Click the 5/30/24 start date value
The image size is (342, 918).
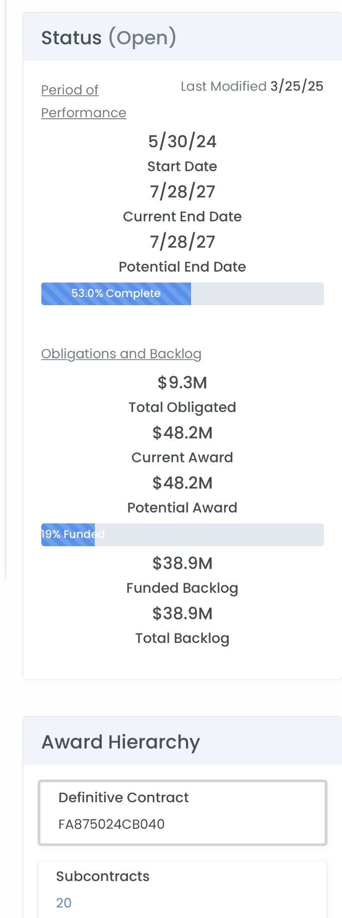click(x=182, y=141)
